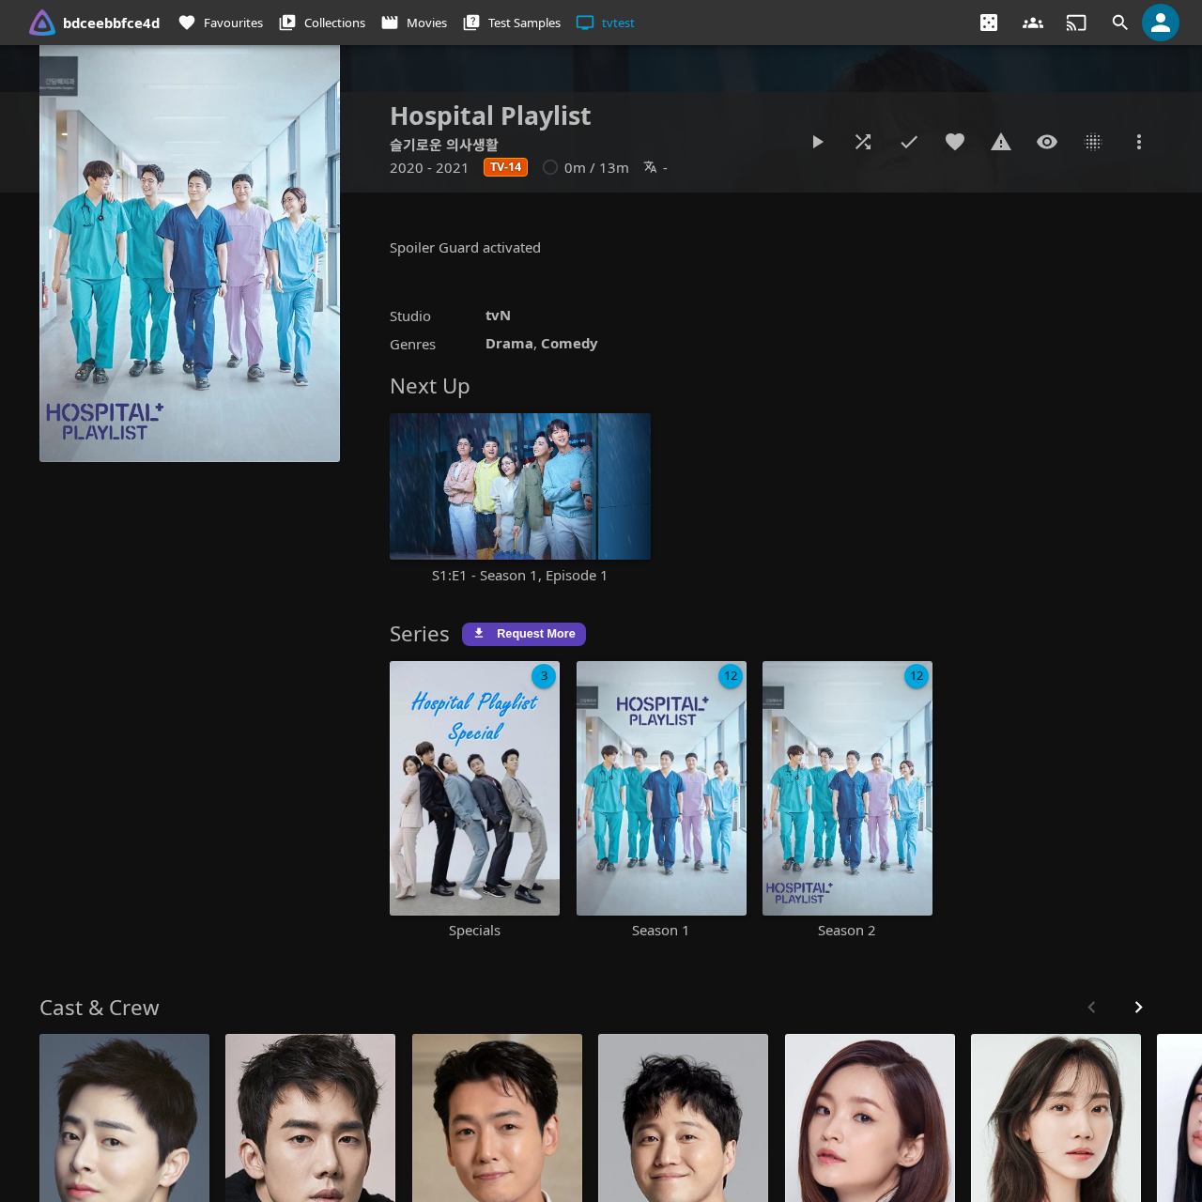Go to Favourites in the top navigation

click(221, 23)
